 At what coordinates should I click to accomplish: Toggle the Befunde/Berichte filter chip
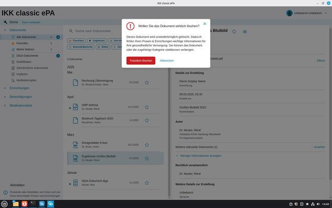click(81, 47)
